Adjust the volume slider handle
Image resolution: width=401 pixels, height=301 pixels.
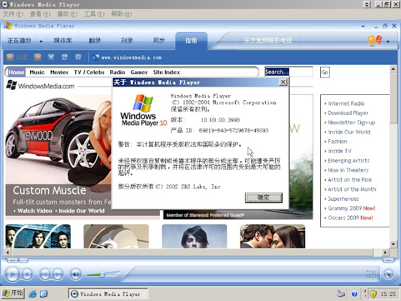pyautogui.click(x=102, y=274)
